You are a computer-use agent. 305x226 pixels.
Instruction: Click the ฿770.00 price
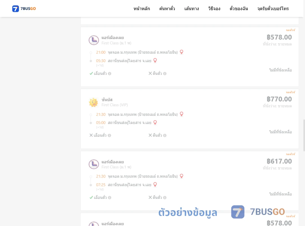[279, 99]
